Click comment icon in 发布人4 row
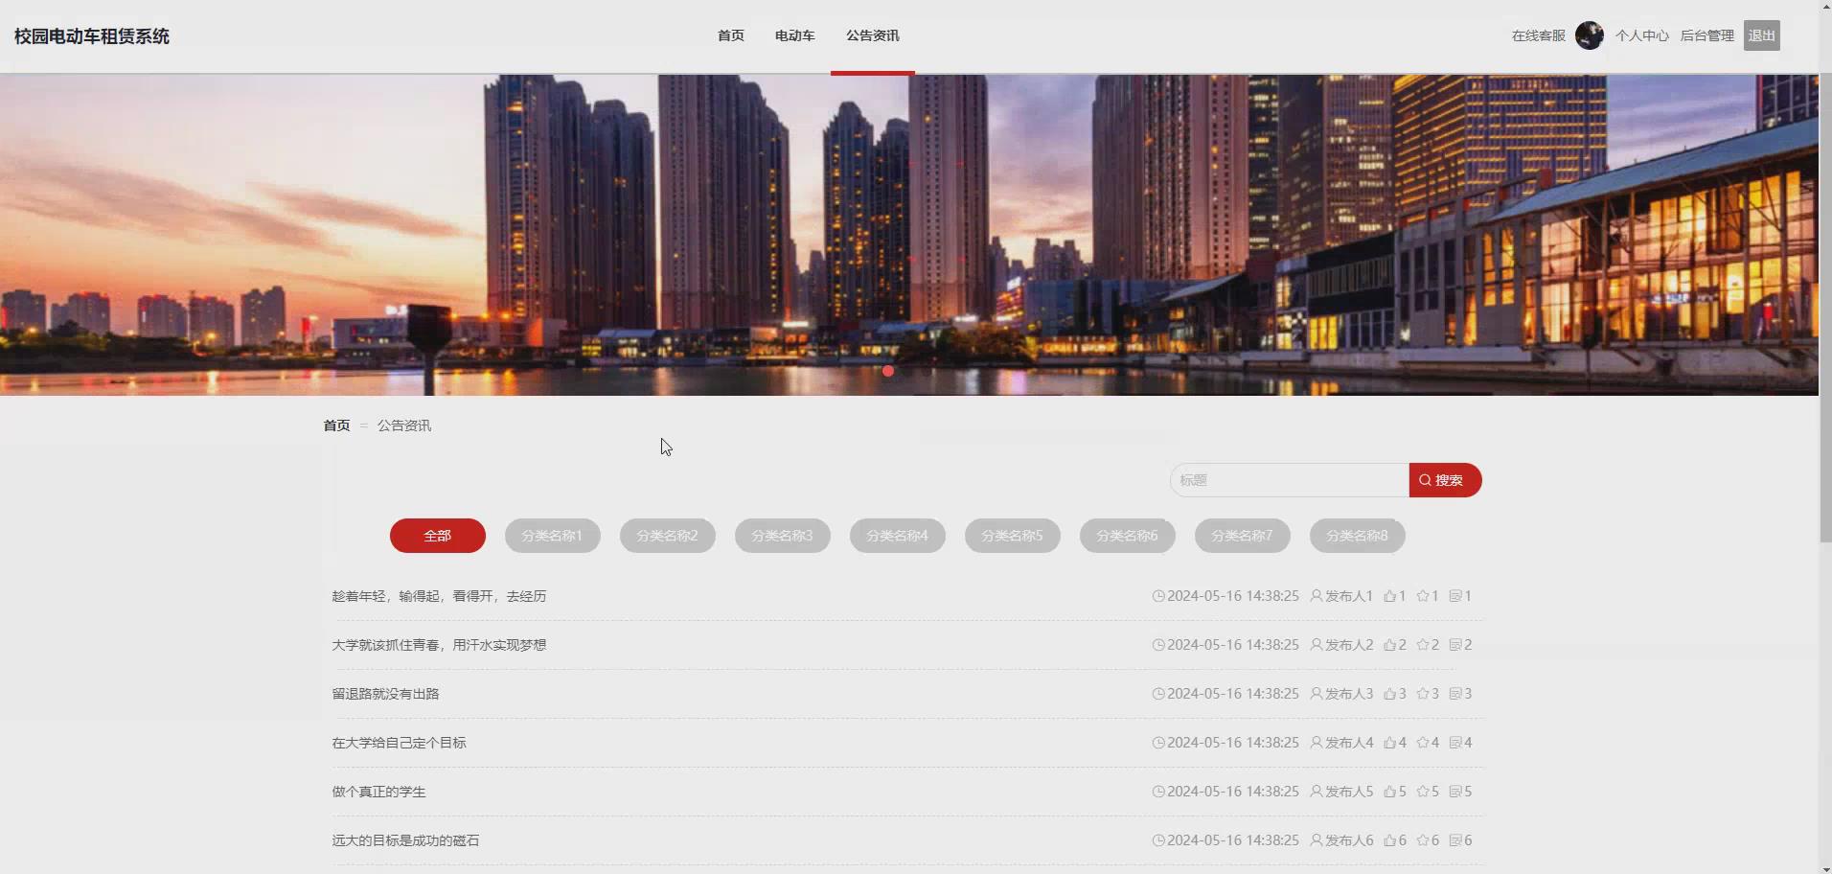Viewport: 1832px width, 874px height. click(1455, 743)
